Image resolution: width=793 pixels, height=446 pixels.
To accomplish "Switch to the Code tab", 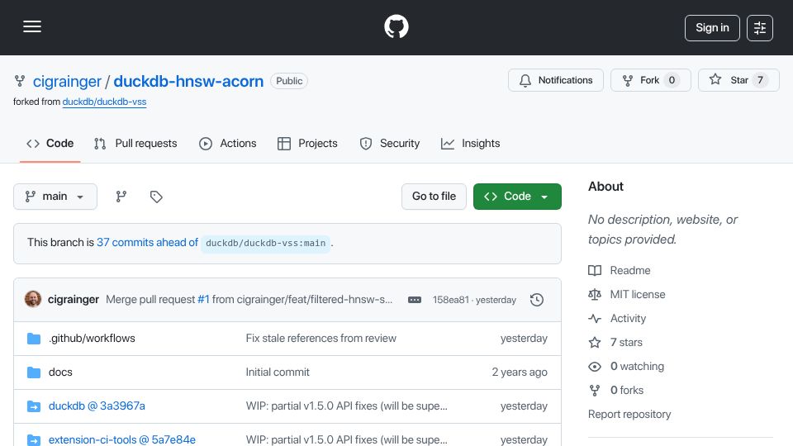I will point(50,144).
